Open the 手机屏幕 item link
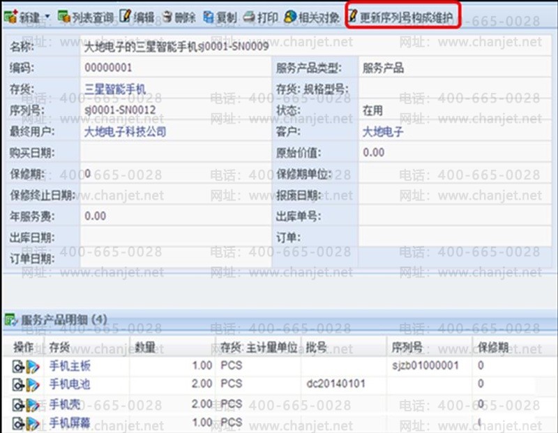558x433 pixels. tap(70, 423)
